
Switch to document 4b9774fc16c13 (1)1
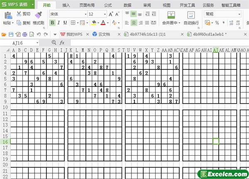tap(145, 34)
